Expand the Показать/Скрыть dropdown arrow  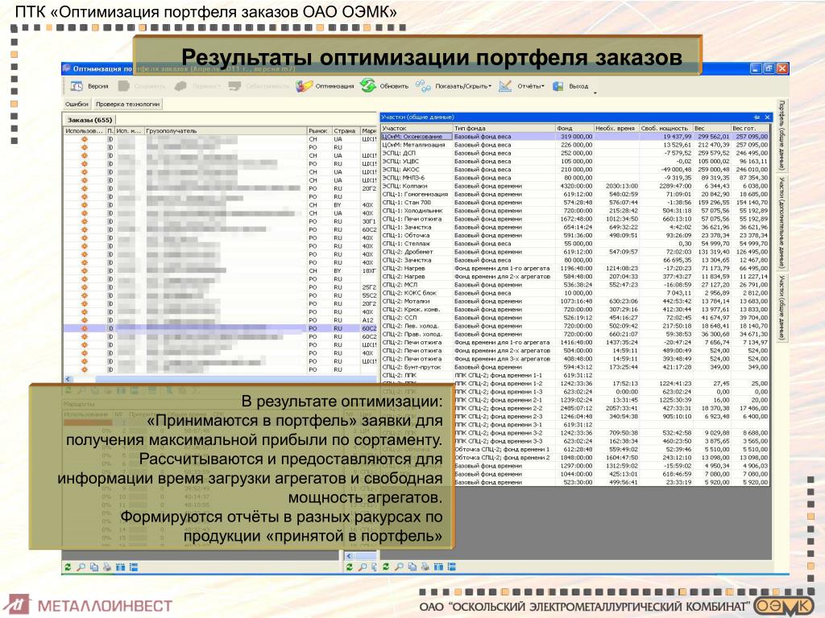coord(490,87)
